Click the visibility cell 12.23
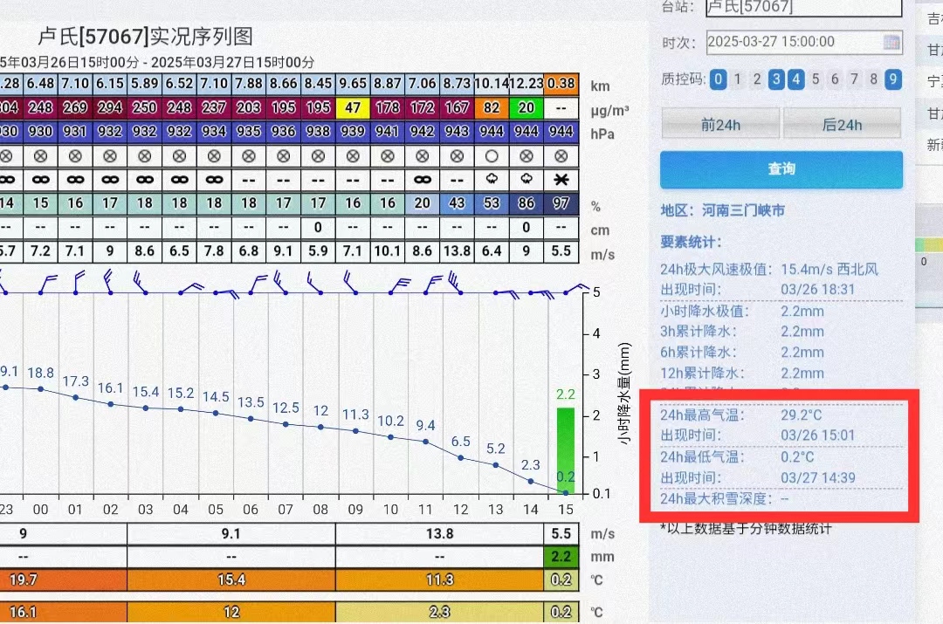The width and height of the screenshot is (943, 624). tap(527, 84)
